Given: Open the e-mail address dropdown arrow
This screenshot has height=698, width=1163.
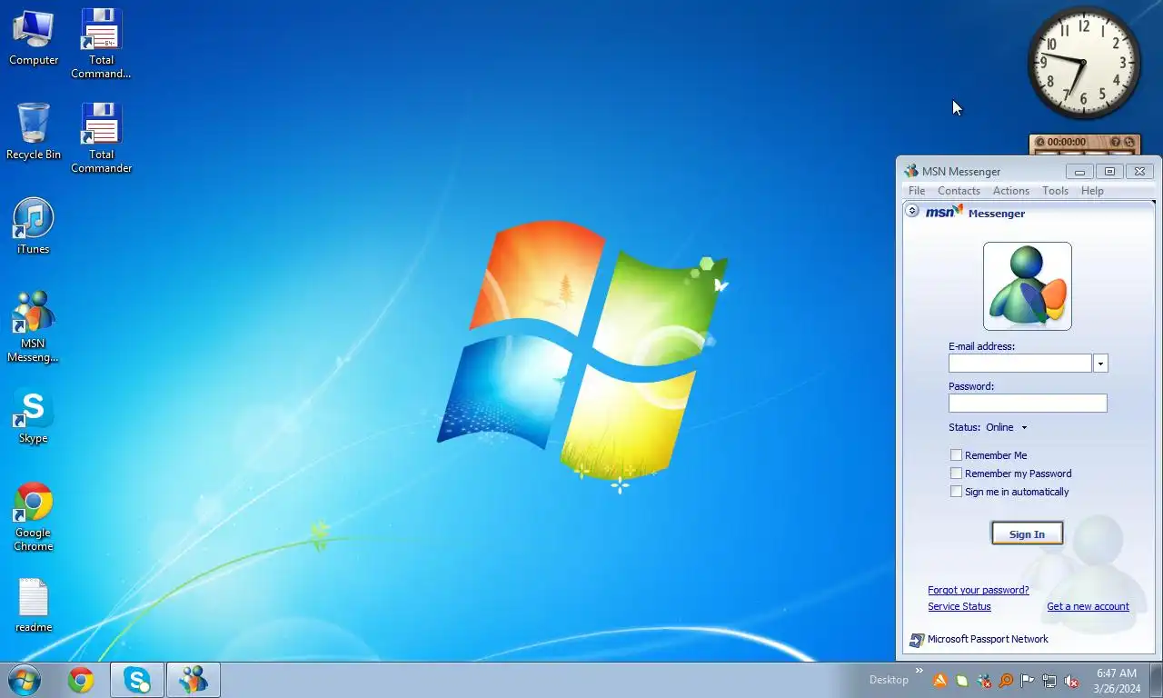Looking at the screenshot, I should 1100,364.
